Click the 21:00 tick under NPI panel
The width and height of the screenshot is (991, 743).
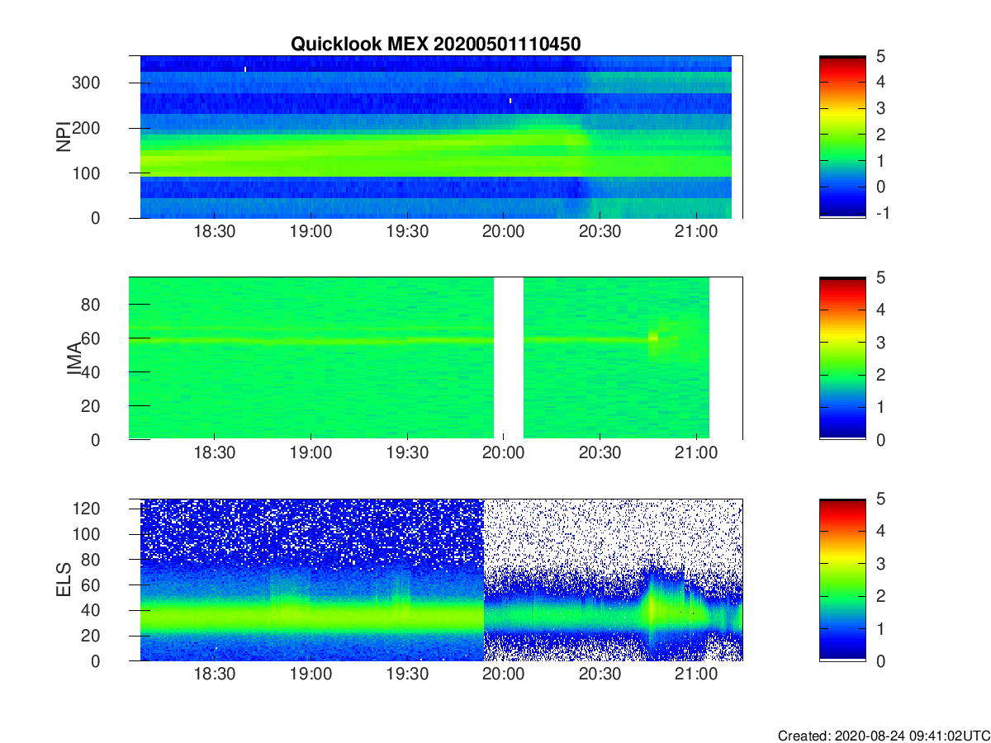pos(697,232)
